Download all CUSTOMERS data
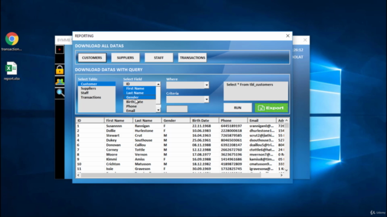The width and height of the screenshot is (387, 217). 92,58
